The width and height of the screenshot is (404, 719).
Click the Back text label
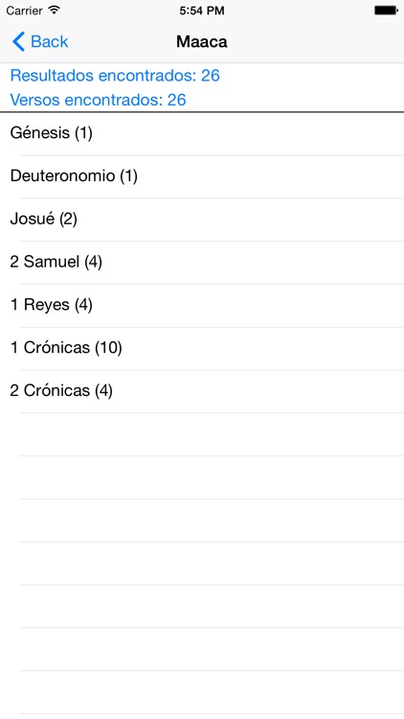click(x=49, y=42)
